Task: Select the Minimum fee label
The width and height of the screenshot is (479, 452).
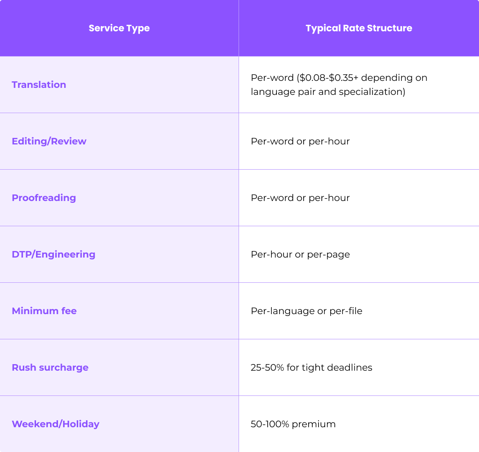Action: tap(44, 311)
